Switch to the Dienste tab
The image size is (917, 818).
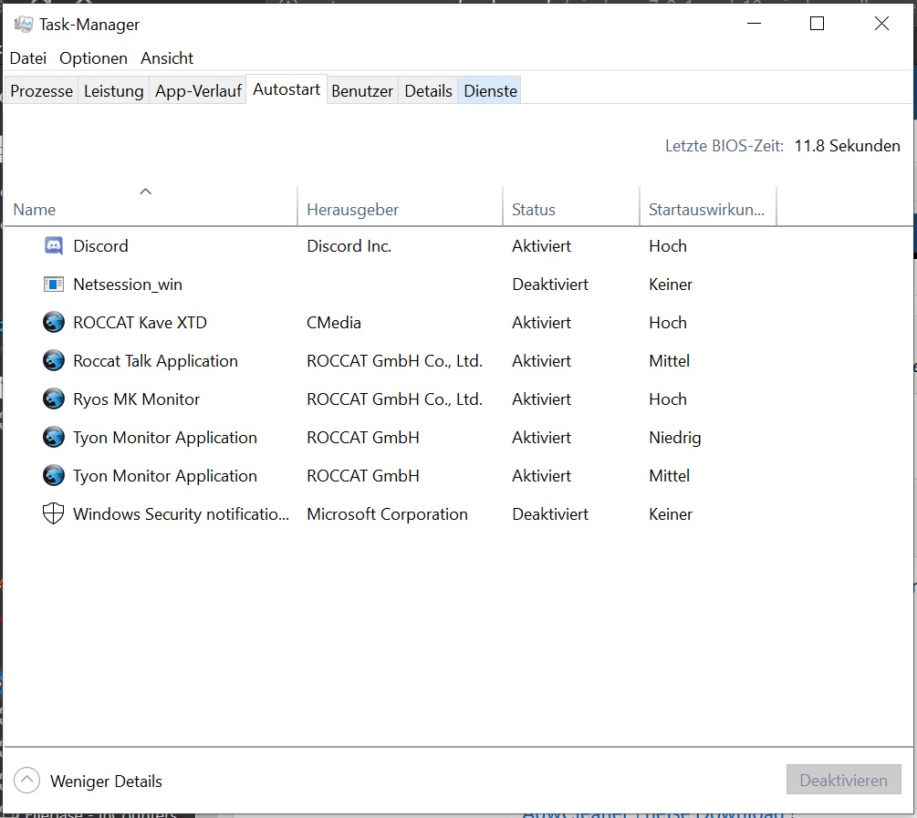(x=490, y=90)
